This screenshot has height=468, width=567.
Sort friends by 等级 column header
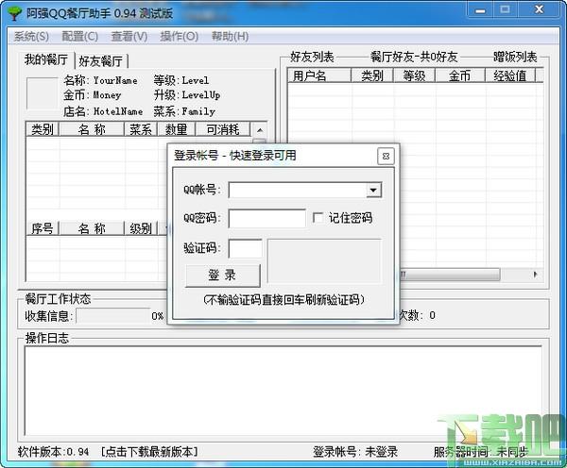(x=415, y=75)
